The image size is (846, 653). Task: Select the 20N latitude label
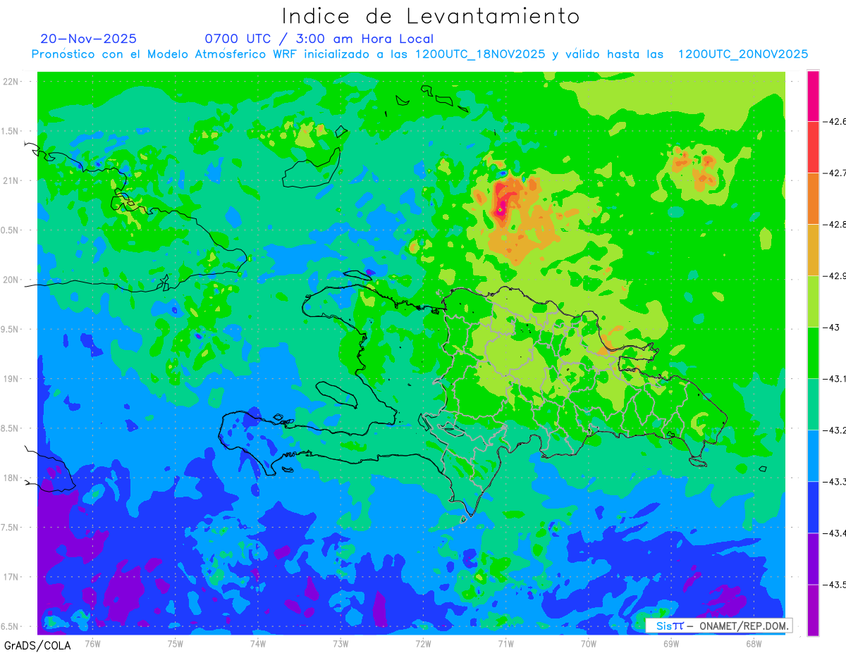(x=12, y=280)
